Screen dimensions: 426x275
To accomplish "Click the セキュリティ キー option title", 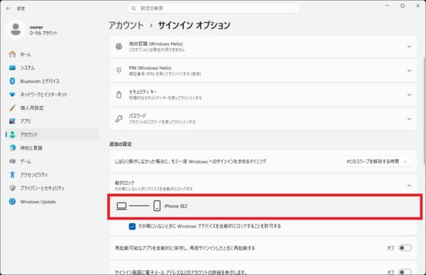I will tap(143, 92).
